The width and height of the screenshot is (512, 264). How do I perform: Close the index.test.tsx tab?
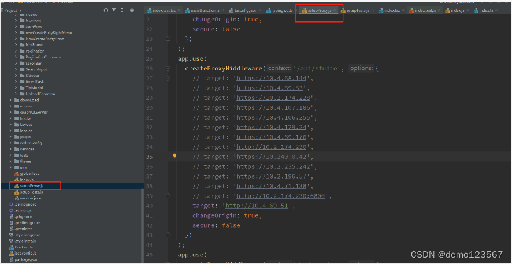click(x=179, y=10)
